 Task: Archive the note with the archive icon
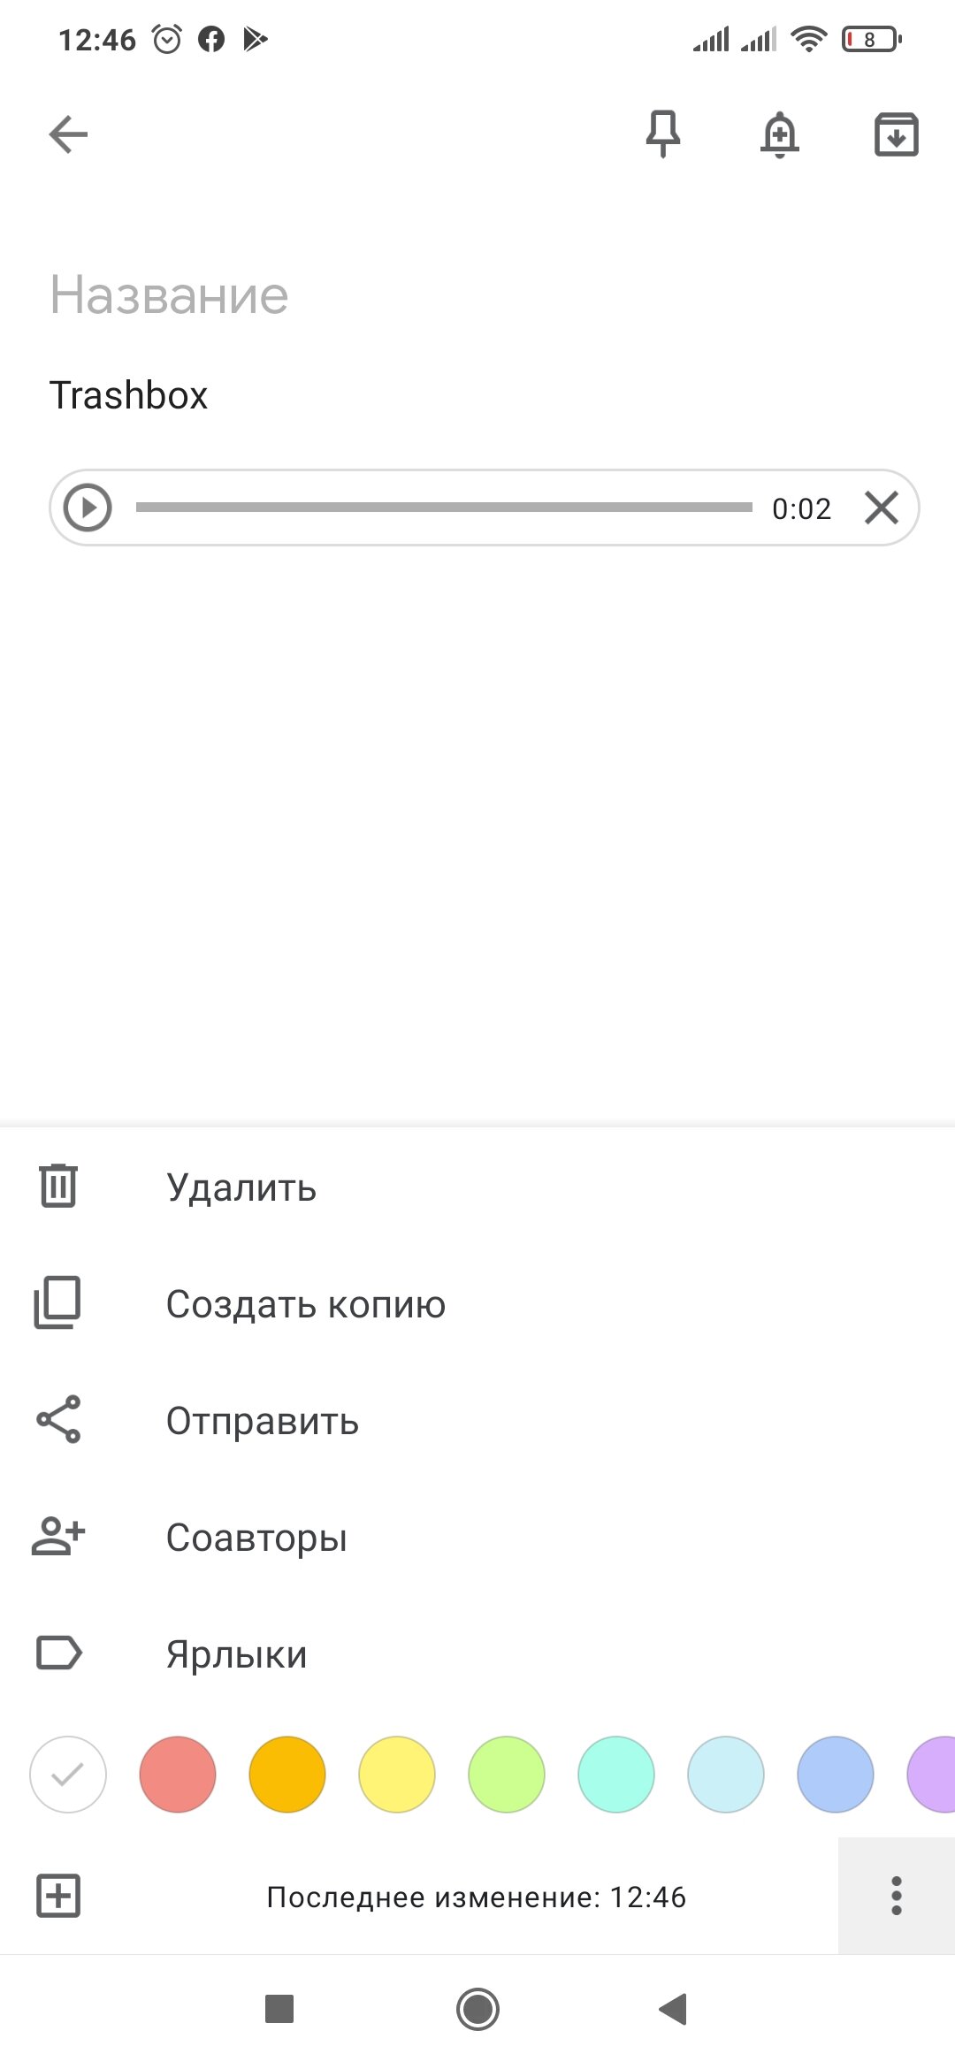point(897,134)
